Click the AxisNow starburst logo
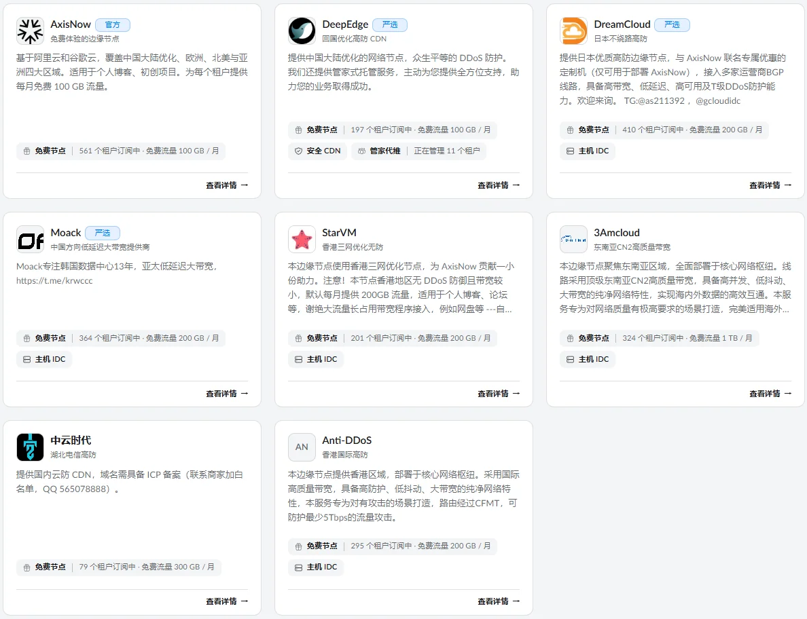This screenshot has height=619, width=807. tap(30, 31)
